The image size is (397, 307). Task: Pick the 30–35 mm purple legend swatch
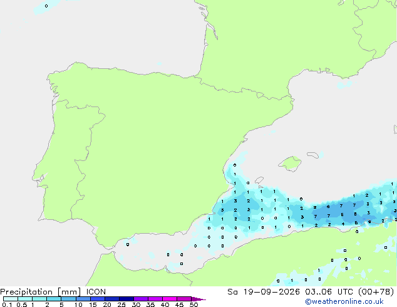(141, 299)
